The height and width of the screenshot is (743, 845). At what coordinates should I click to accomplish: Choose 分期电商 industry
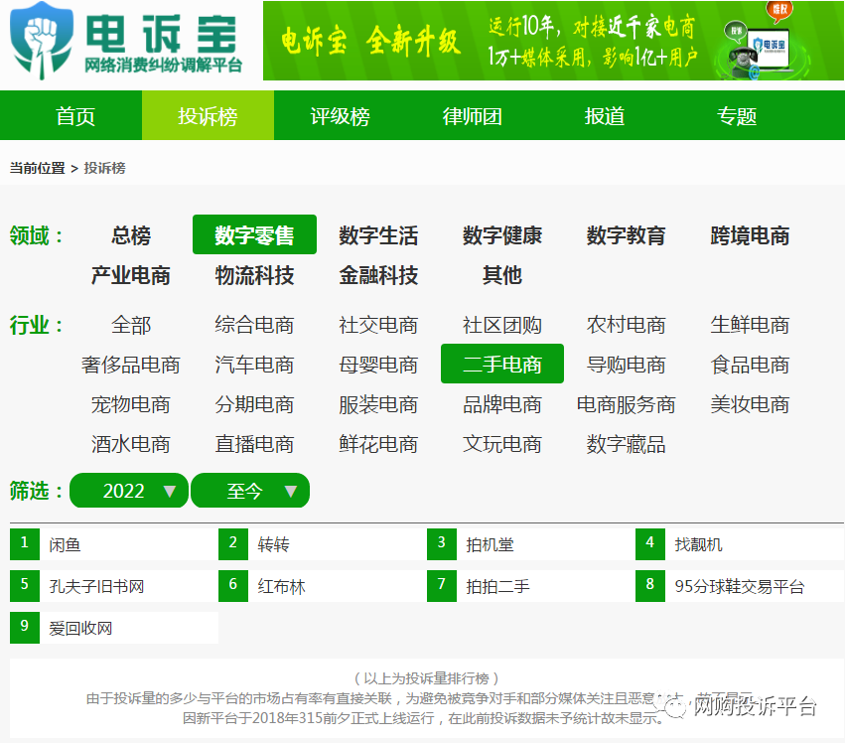pyautogui.click(x=254, y=404)
